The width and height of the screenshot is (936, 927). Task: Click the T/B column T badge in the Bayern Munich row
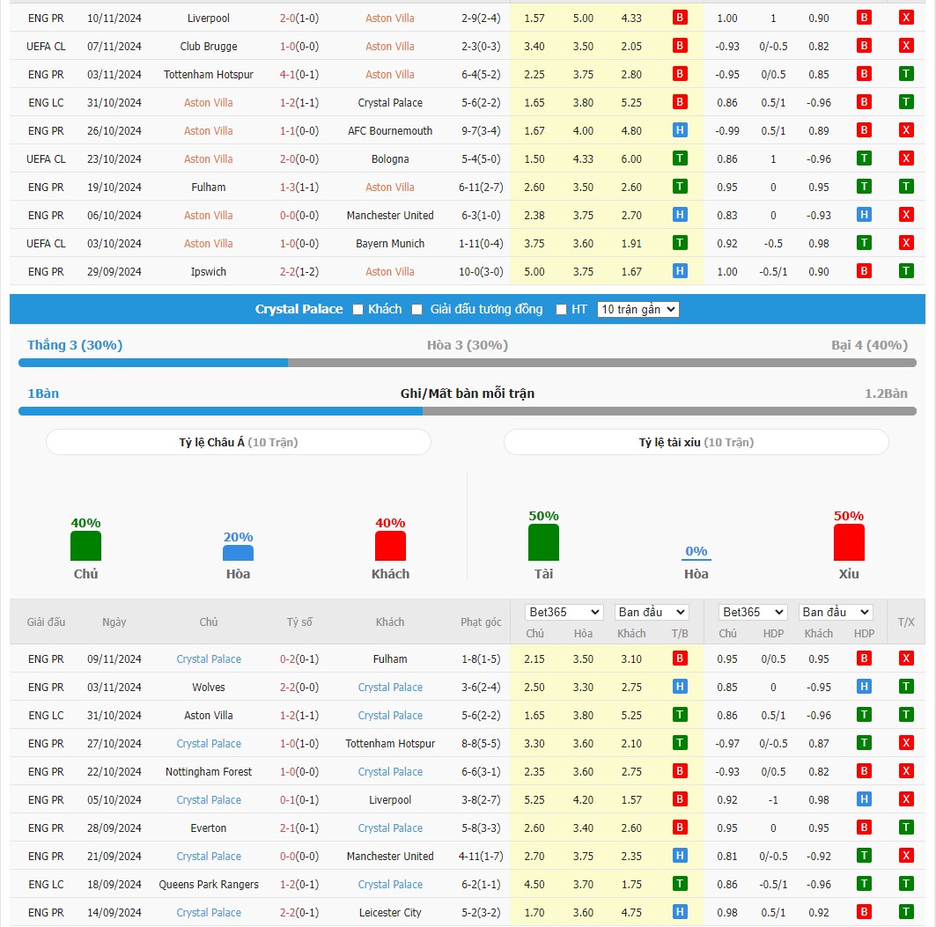pyautogui.click(x=679, y=244)
